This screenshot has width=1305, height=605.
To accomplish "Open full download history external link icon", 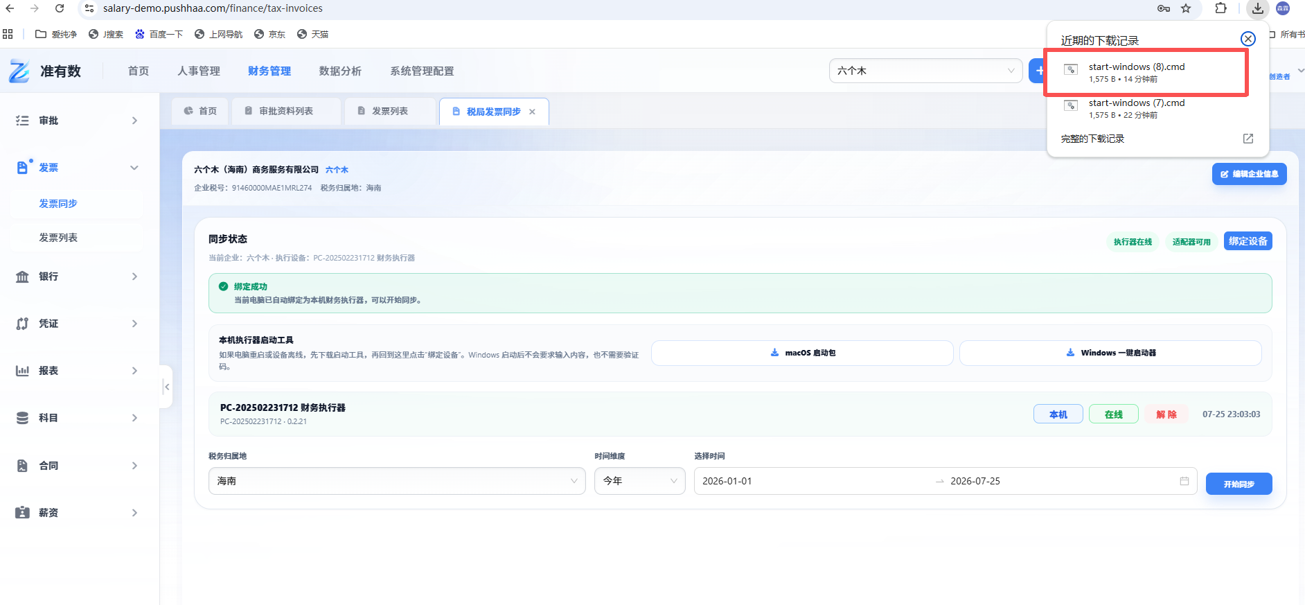I will pyautogui.click(x=1248, y=139).
